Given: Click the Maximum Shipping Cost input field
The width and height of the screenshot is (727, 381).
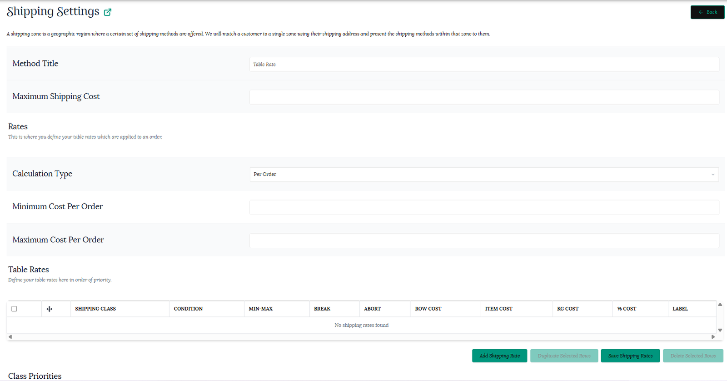Looking at the screenshot, I should pyautogui.click(x=484, y=97).
